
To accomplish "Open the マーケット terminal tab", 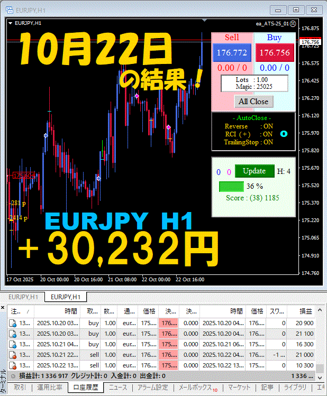I will click(239, 388).
